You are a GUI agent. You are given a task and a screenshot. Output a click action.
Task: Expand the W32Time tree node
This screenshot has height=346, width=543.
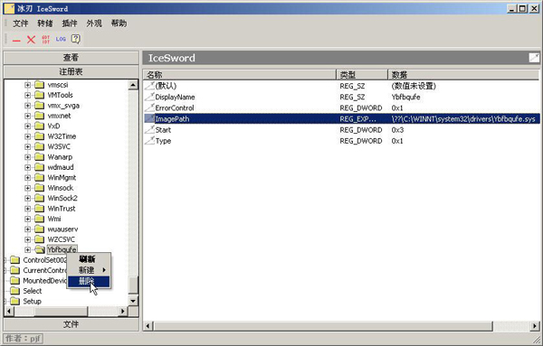coord(28,136)
